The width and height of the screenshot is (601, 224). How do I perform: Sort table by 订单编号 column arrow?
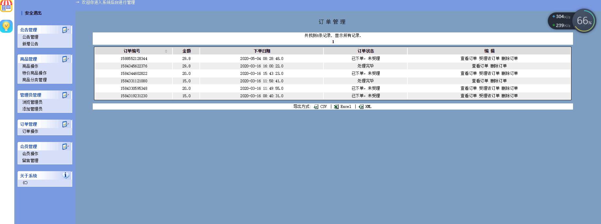pos(166,51)
